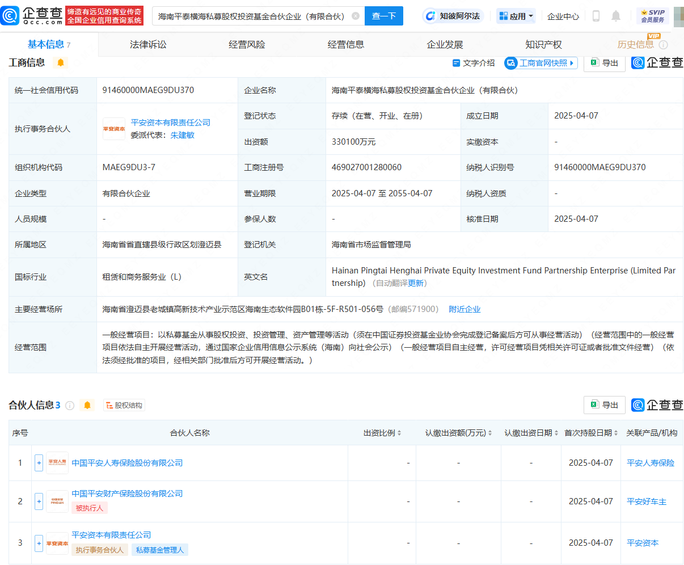
Task: Open 股权结构 equity structure view
Action: tap(124, 404)
